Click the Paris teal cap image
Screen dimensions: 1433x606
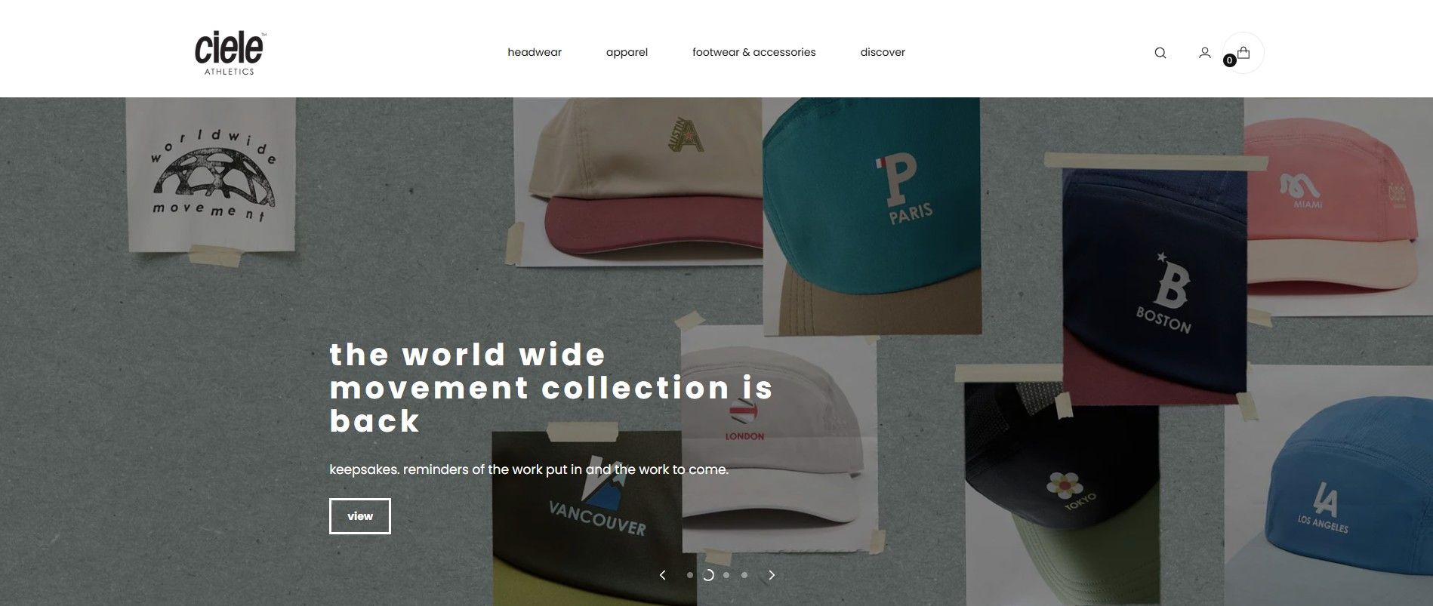871,215
